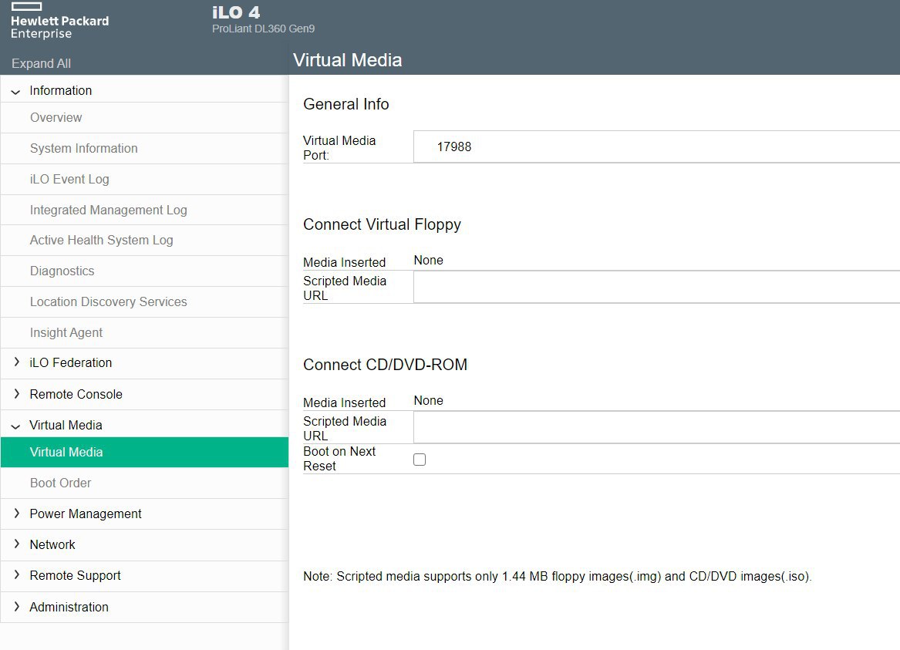Image resolution: width=900 pixels, height=650 pixels.
Task: Click the Remote Support label
Action: click(75, 575)
